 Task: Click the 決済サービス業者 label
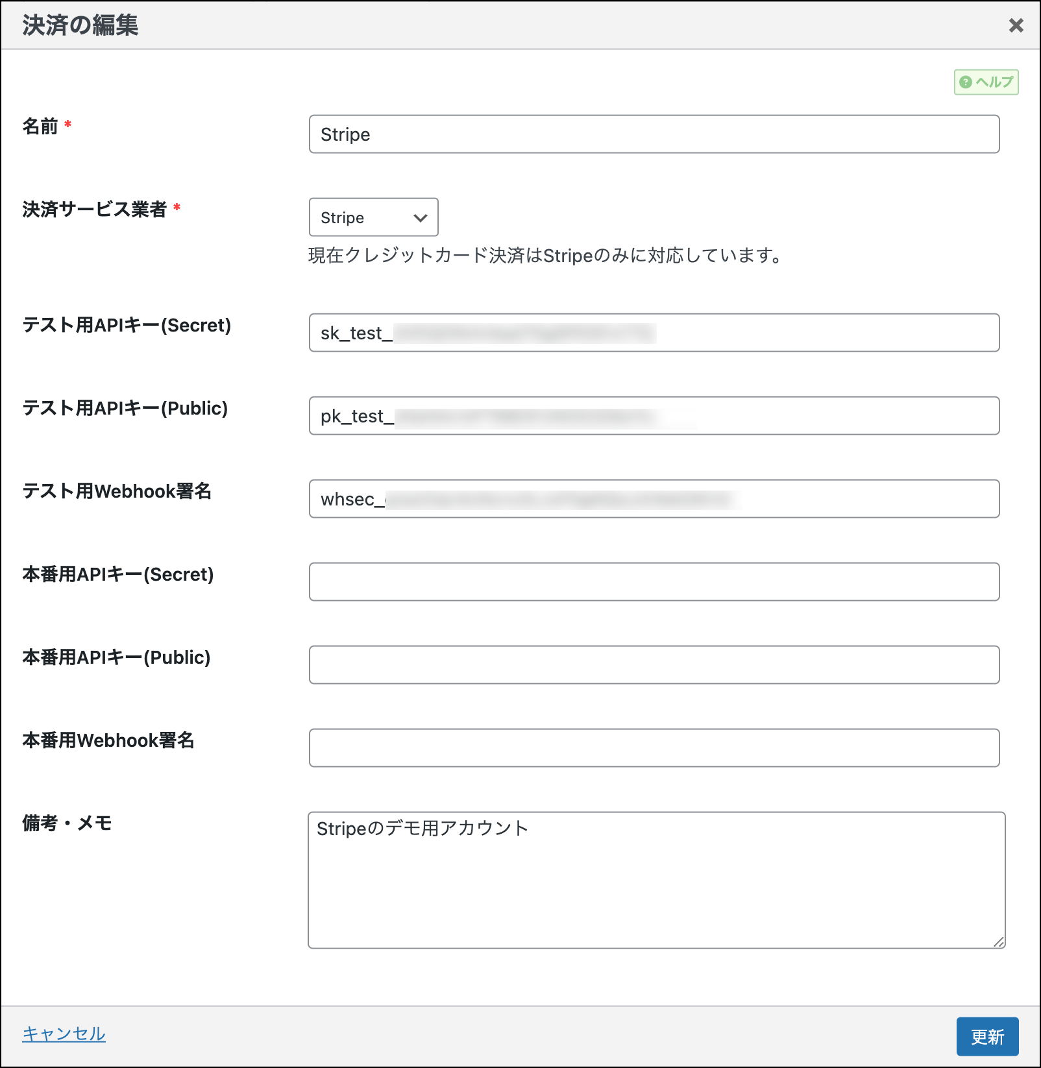point(95,210)
